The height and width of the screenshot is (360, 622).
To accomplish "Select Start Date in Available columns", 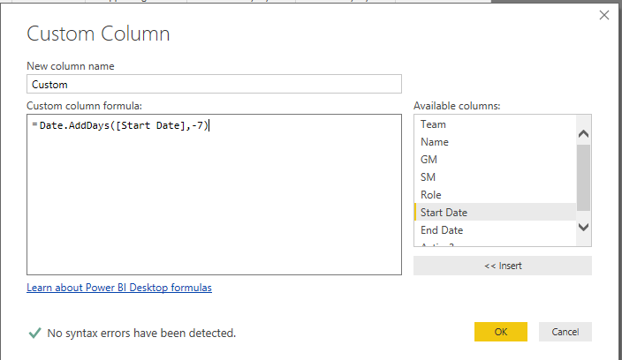I will [x=495, y=213].
